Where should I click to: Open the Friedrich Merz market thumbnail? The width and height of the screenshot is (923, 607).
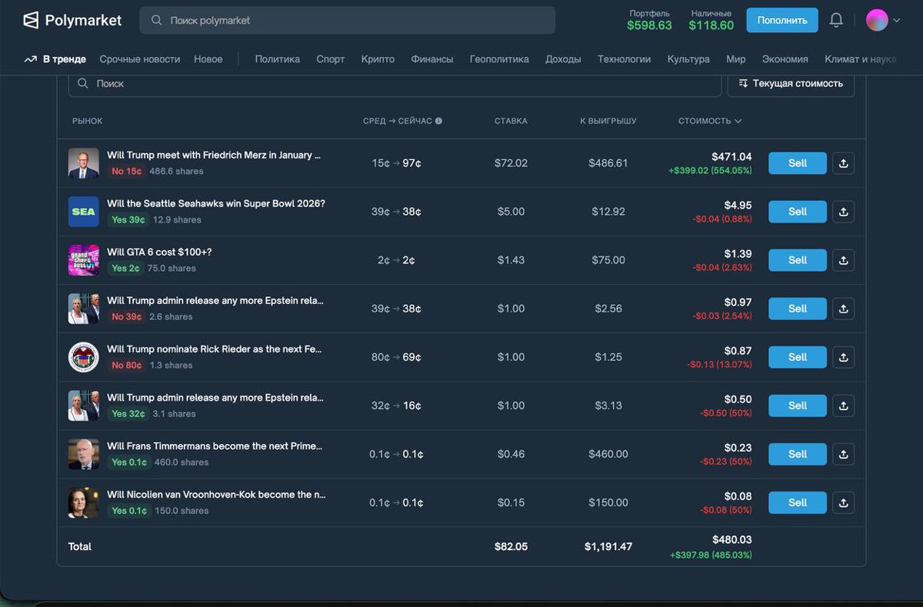click(84, 163)
